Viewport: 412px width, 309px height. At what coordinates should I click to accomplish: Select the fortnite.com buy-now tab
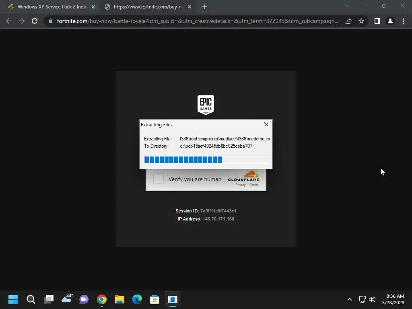coord(148,7)
